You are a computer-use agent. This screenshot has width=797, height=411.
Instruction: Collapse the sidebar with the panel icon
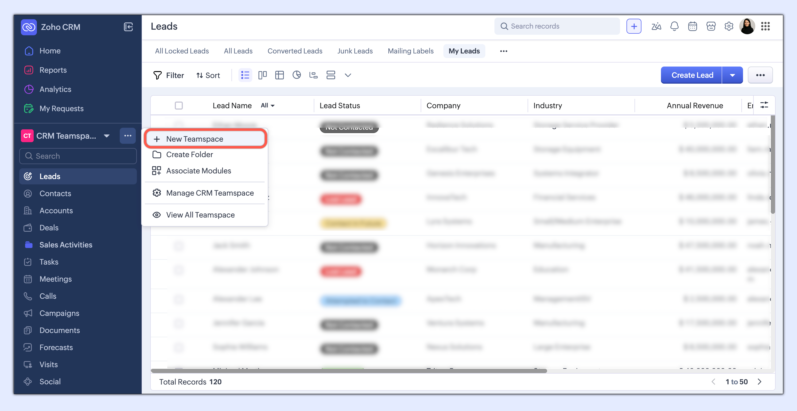(128, 27)
